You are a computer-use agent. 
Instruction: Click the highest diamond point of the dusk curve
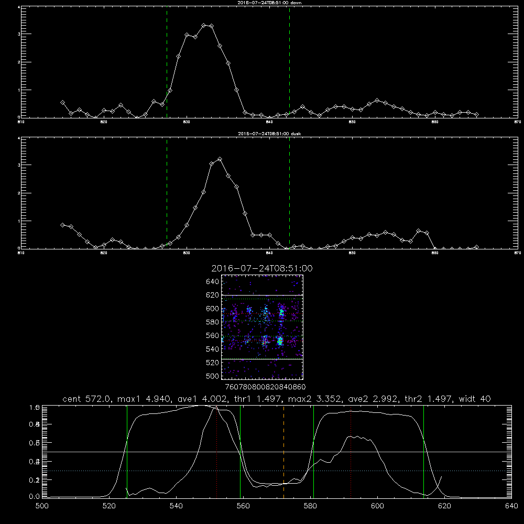click(220, 159)
